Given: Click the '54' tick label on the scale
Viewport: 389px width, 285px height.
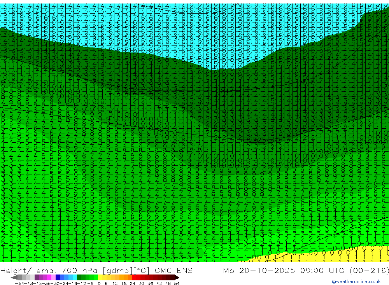Looking at the screenshot, I should coord(177,283).
